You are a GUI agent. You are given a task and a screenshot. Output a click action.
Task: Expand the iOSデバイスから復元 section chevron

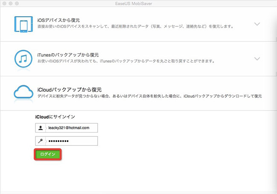tap(257, 24)
